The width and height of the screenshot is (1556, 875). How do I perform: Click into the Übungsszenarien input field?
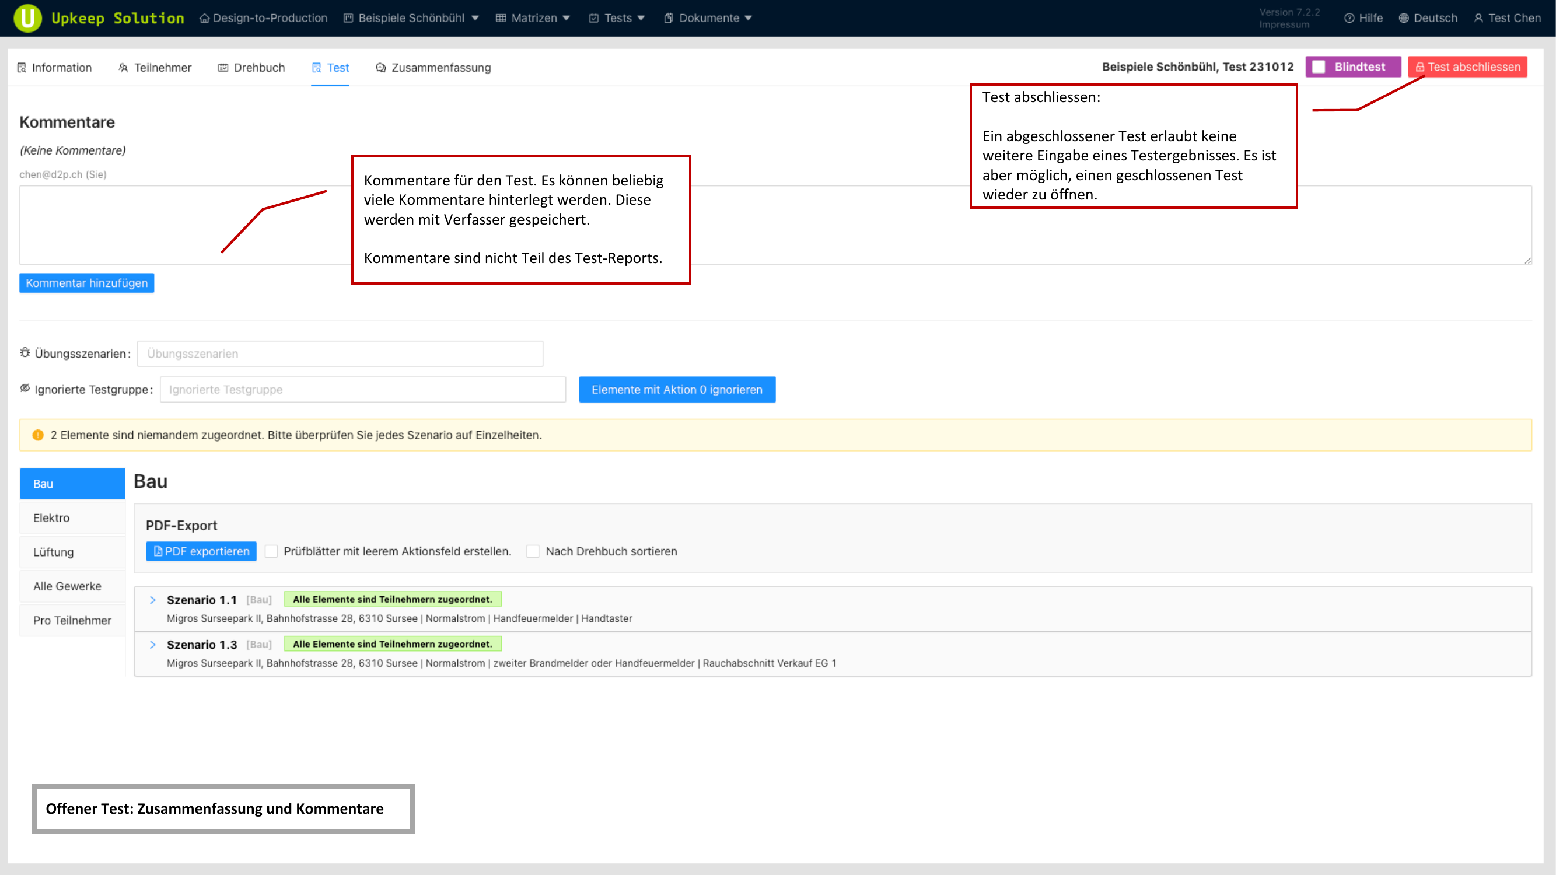point(340,354)
